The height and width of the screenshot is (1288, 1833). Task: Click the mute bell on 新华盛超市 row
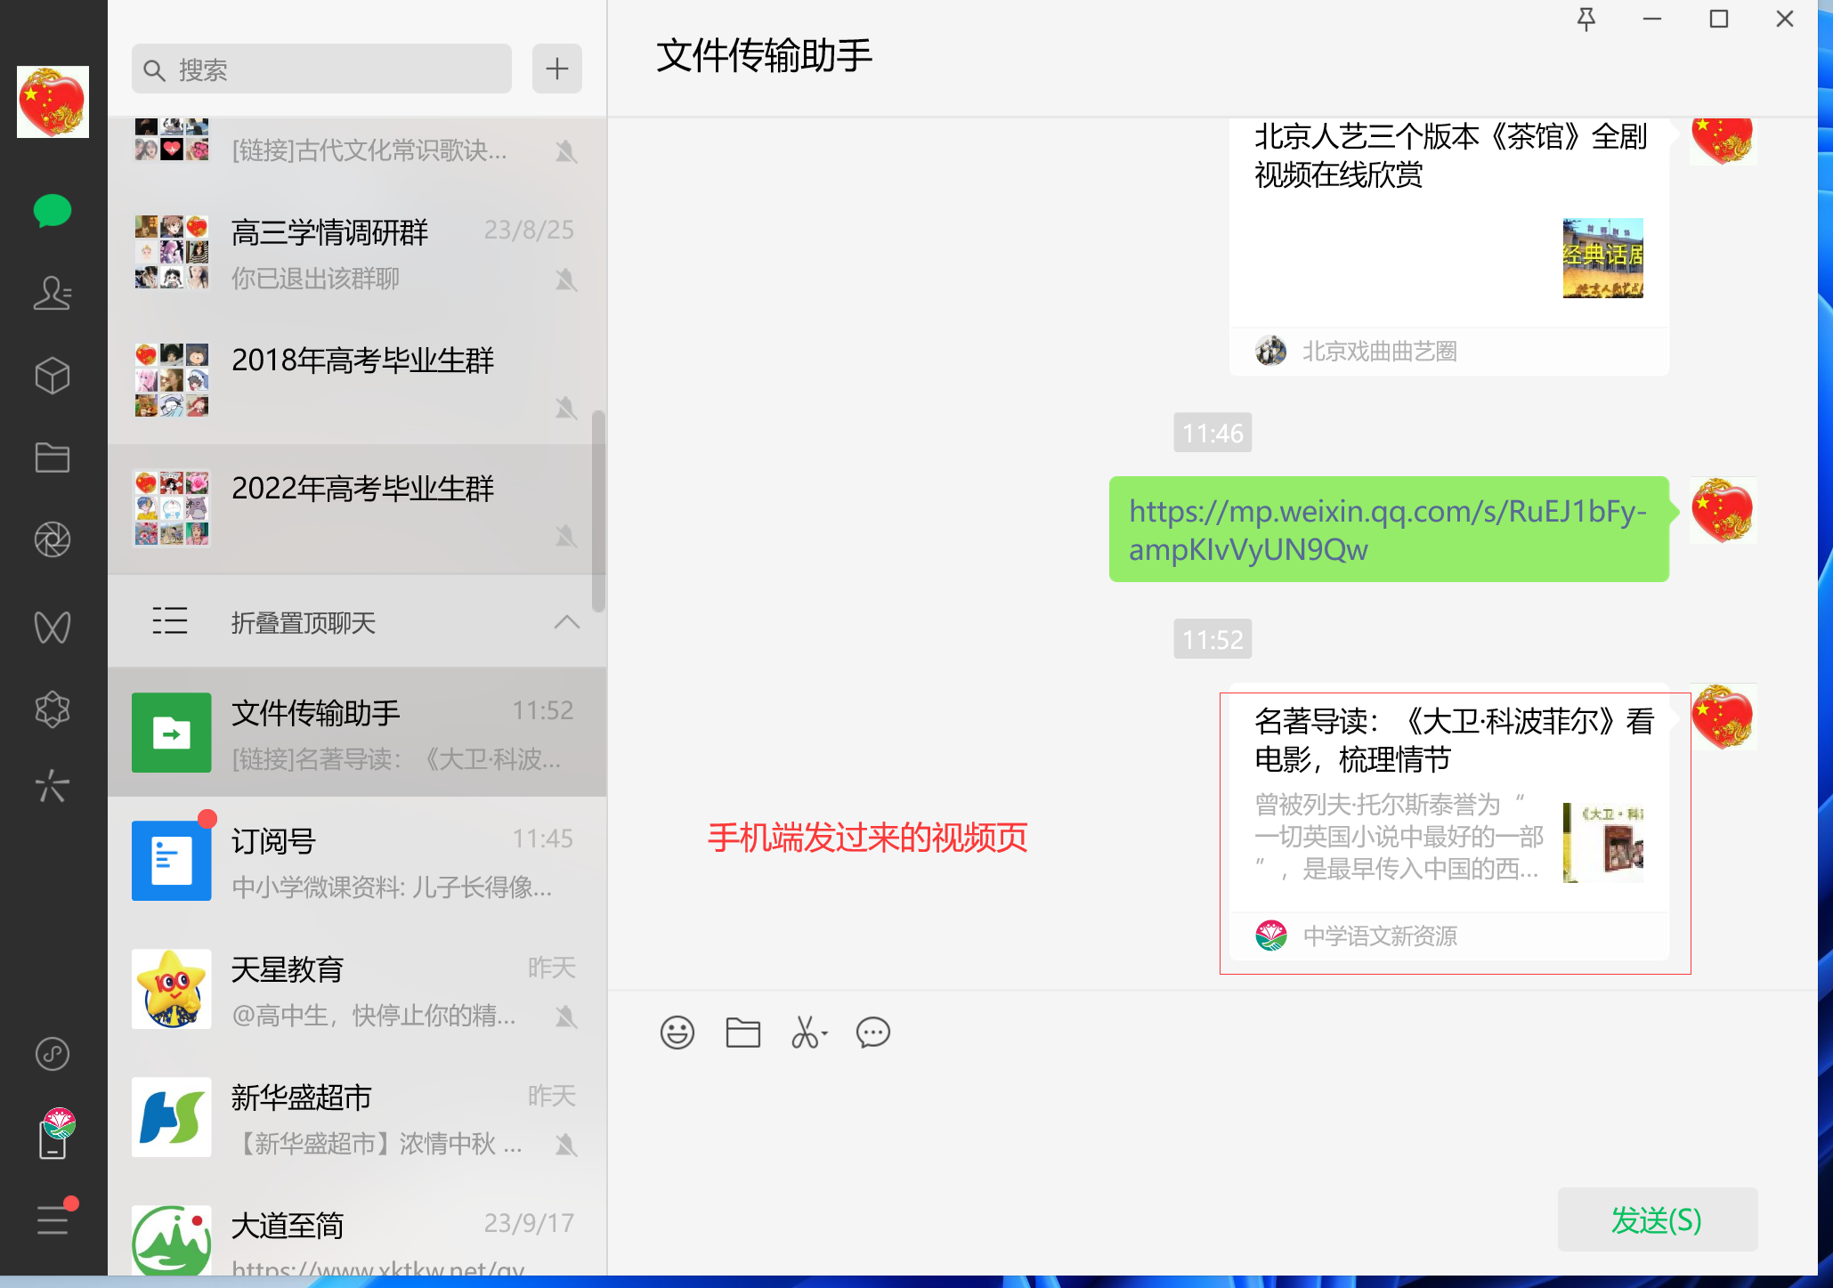(x=566, y=1144)
